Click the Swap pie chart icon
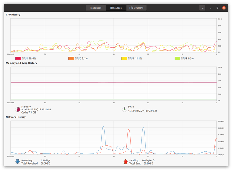 tap(125, 109)
